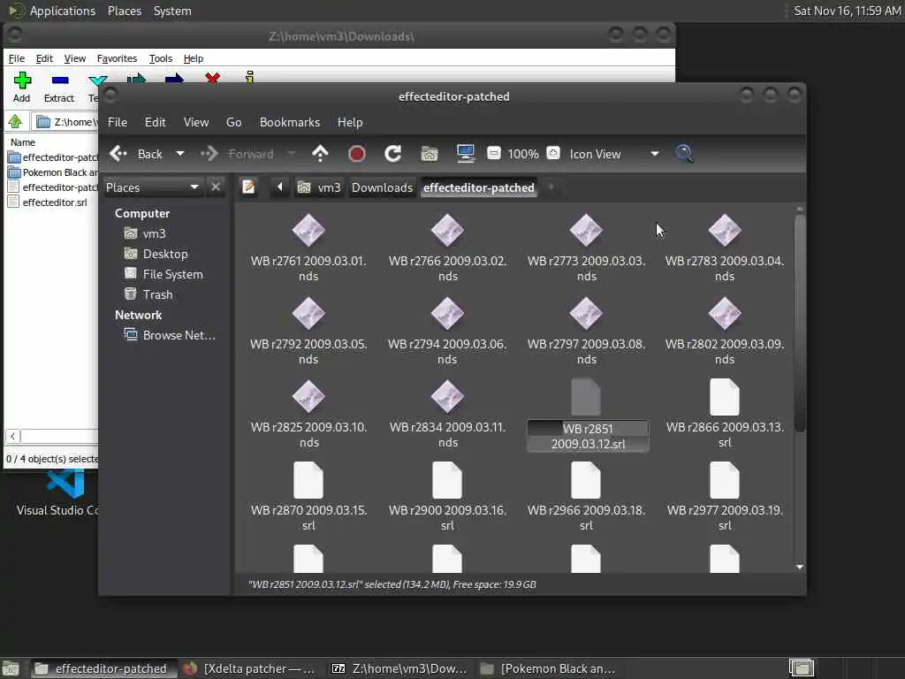Open the Applications menu in top panel
The image size is (905, 679).
click(x=63, y=11)
